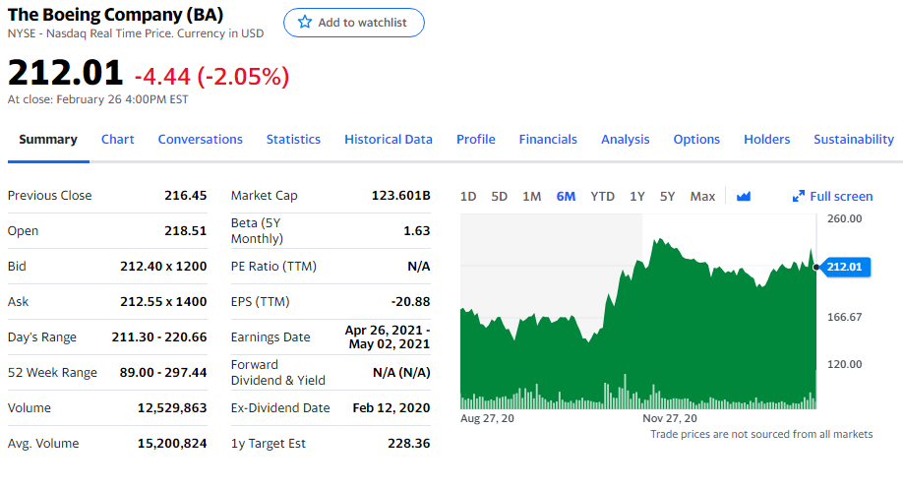903x489 pixels.
Task: Open the Full screen chart link
Action: pos(833,197)
